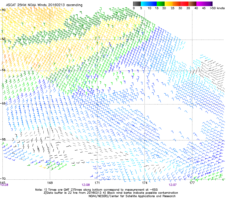Click the longitude label '177'

(192, 183)
